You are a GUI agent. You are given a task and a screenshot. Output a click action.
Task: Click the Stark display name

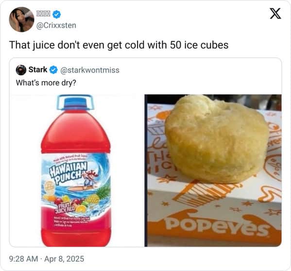tap(38, 70)
